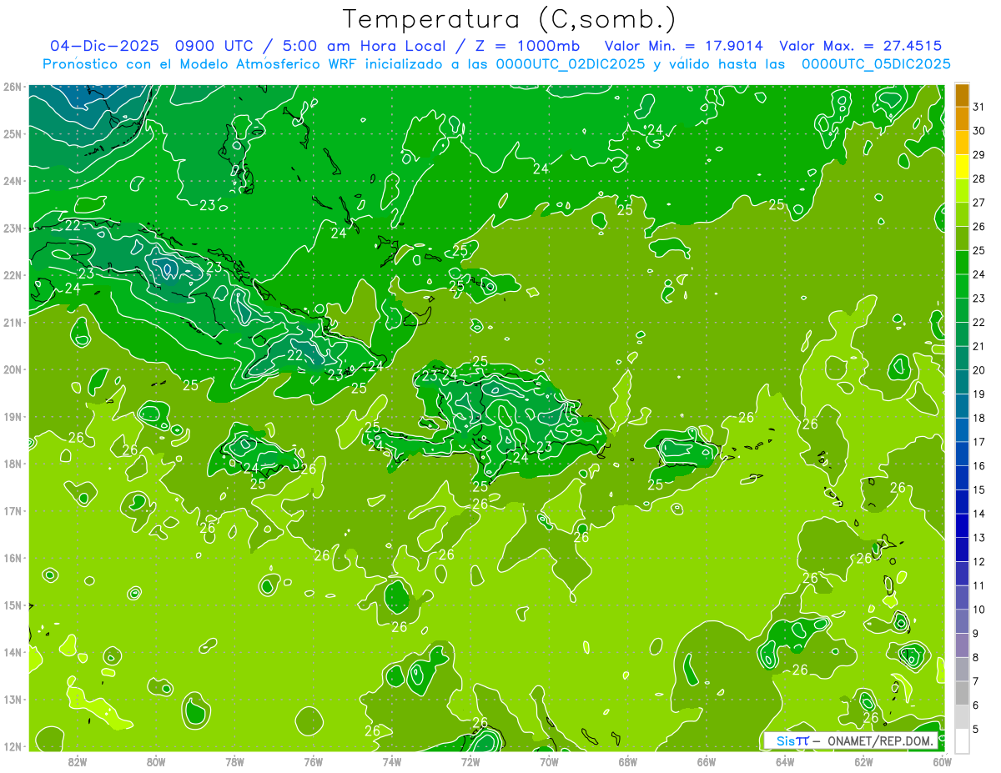Click the lime swatch between 27 and 28
The width and height of the screenshot is (1001, 773).
tap(962, 191)
